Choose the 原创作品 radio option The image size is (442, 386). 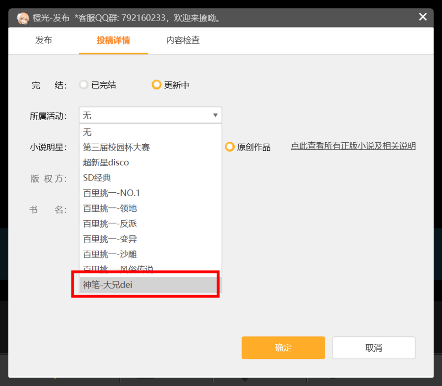coord(229,147)
